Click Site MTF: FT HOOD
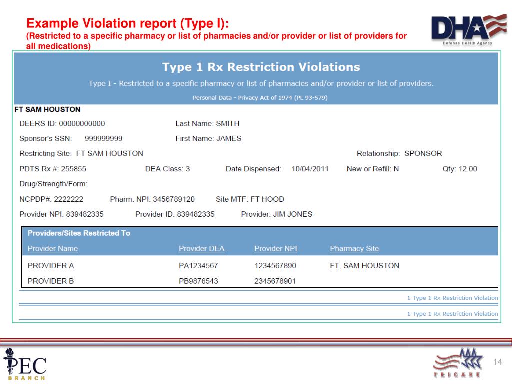Screen dimensions: 512x384 pyautogui.click(x=250, y=199)
